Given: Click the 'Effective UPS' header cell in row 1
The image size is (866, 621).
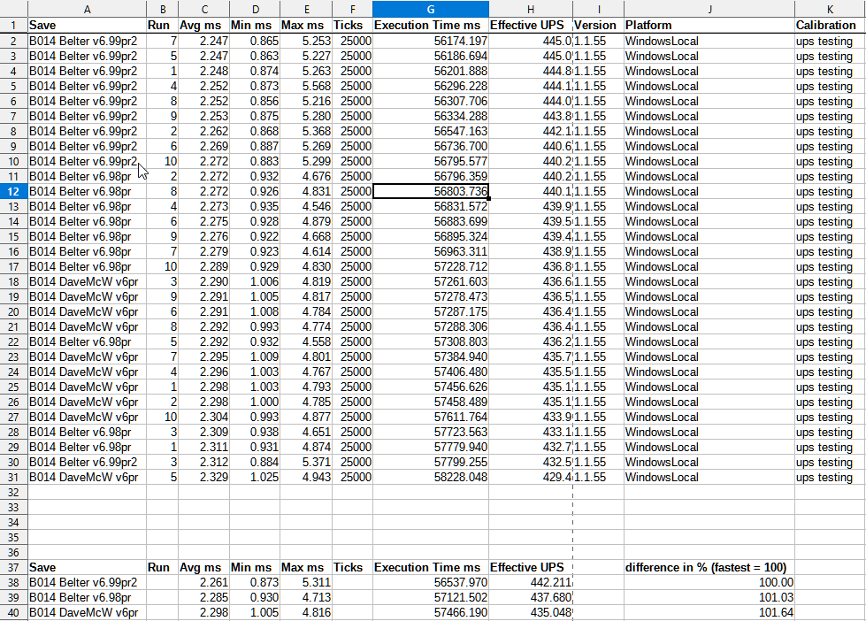Looking at the screenshot, I should tap(530, 26).
